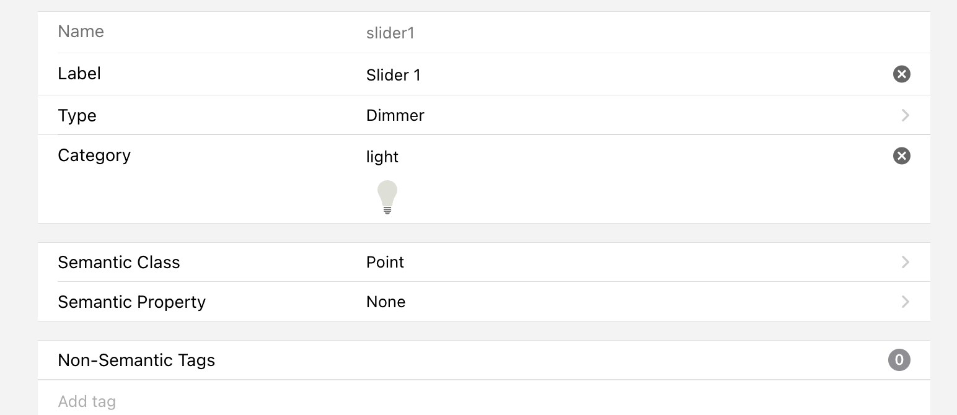Select the Dimmer type value
Viewport: 957px width, 415px height.
coord(395,116)
